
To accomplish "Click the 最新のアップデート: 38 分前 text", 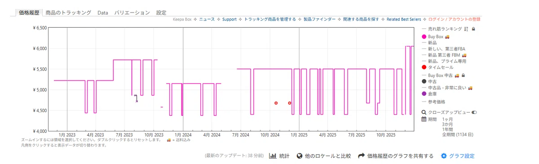I will pyautogui.click(x=234, y=156).
